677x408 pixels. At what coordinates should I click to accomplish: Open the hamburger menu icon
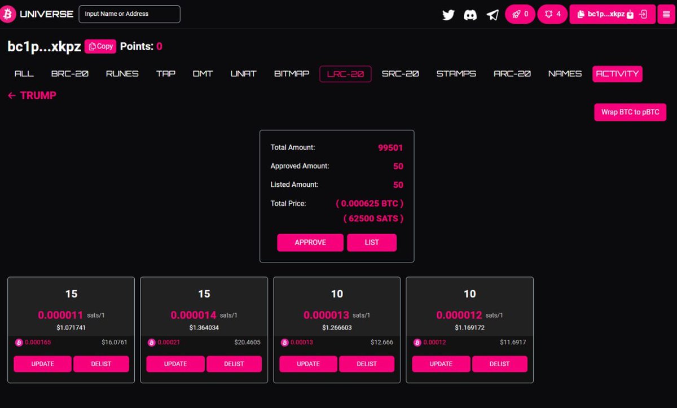click(666, 14)
